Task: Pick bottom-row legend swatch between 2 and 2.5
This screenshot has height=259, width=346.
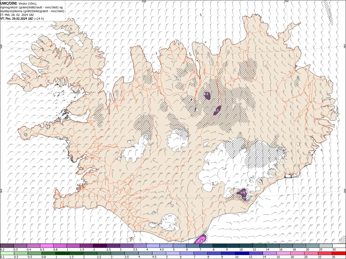Action: 90,253
